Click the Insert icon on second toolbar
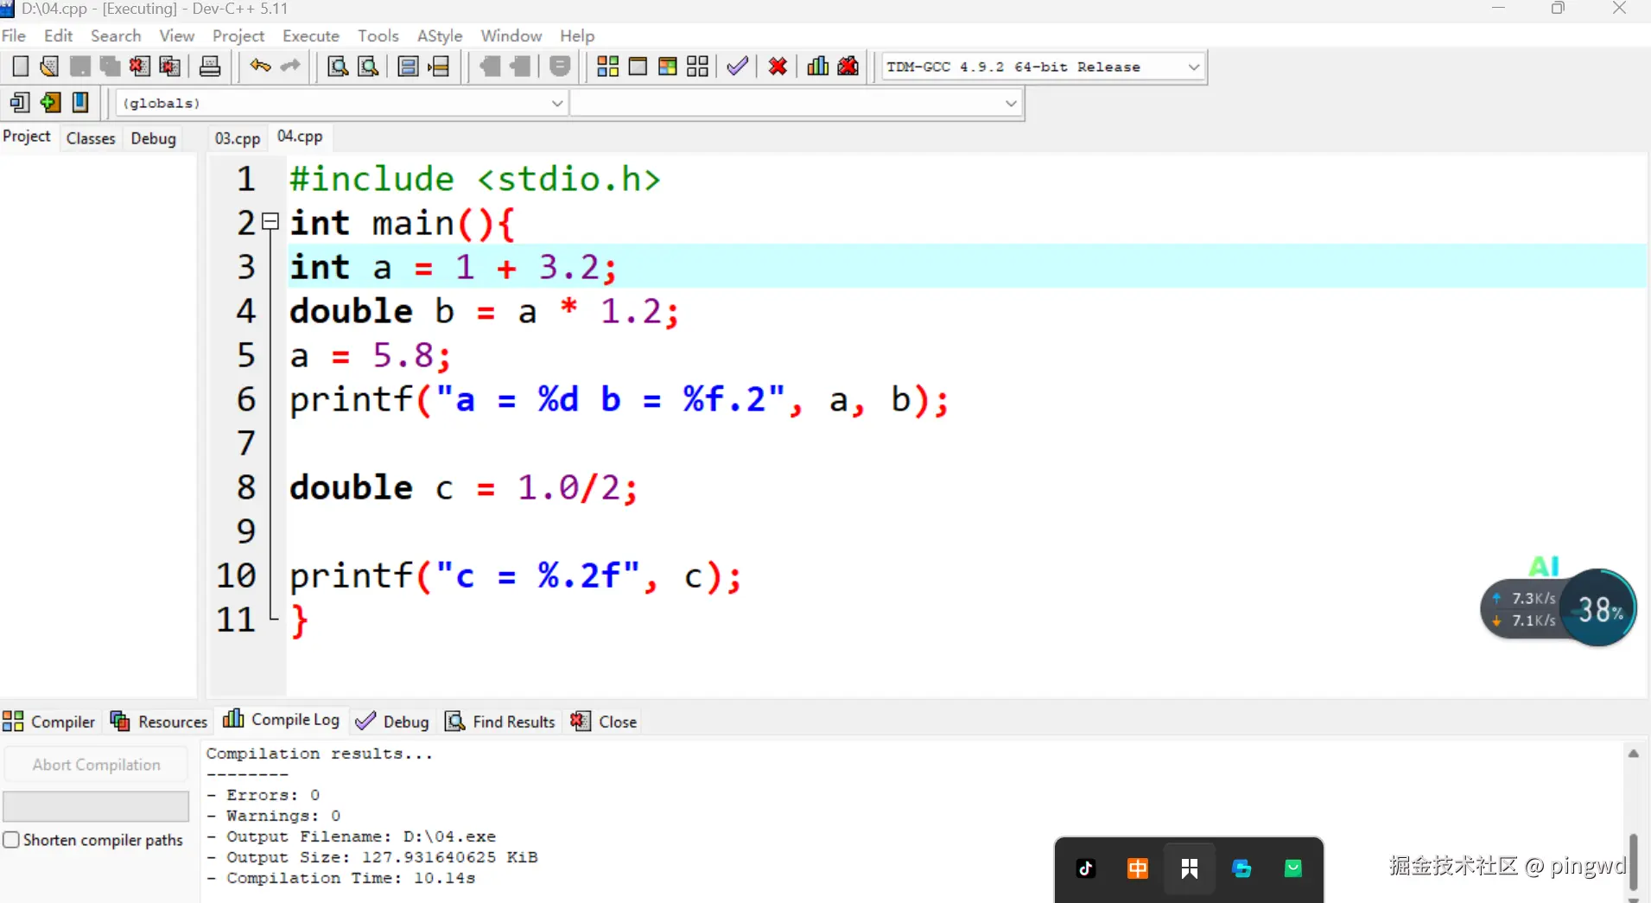This screenshot has width=1651, height=903. tap(20, 103)
